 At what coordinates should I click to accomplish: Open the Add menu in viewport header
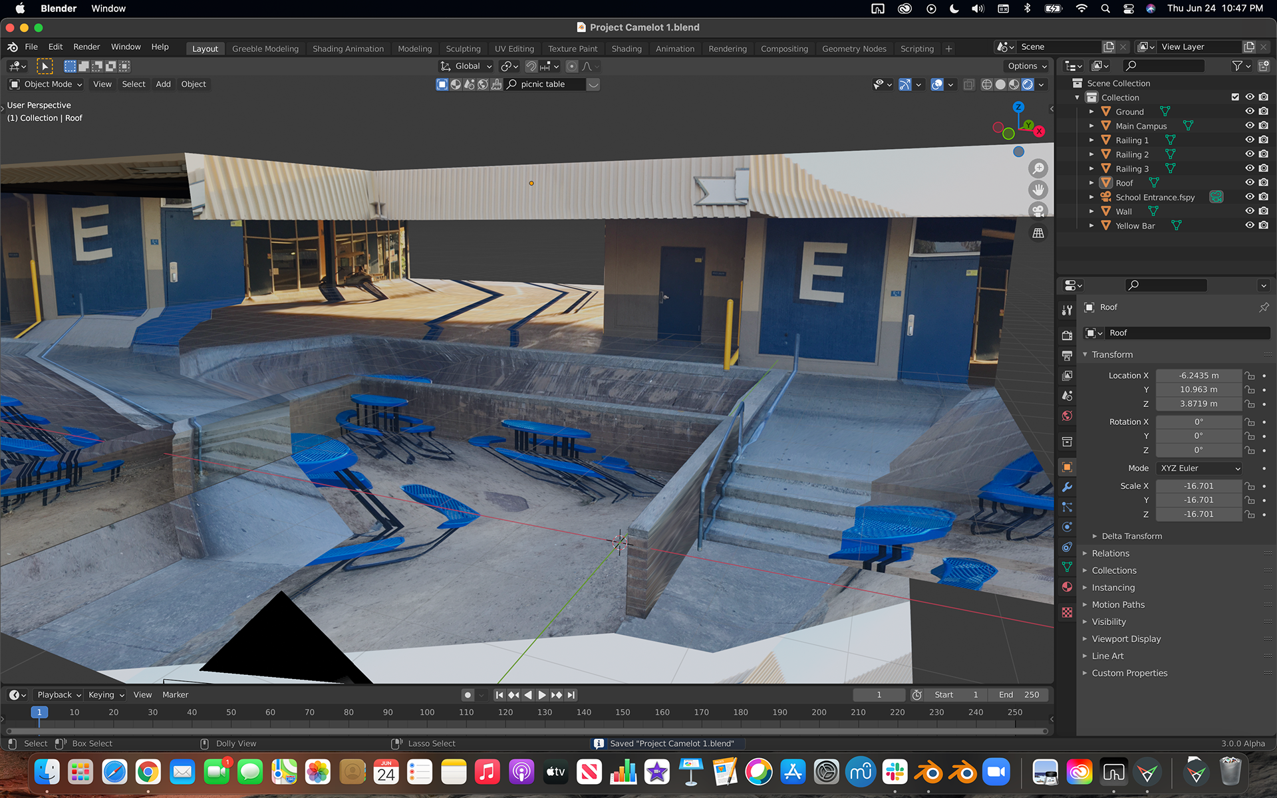click(163, 84)
